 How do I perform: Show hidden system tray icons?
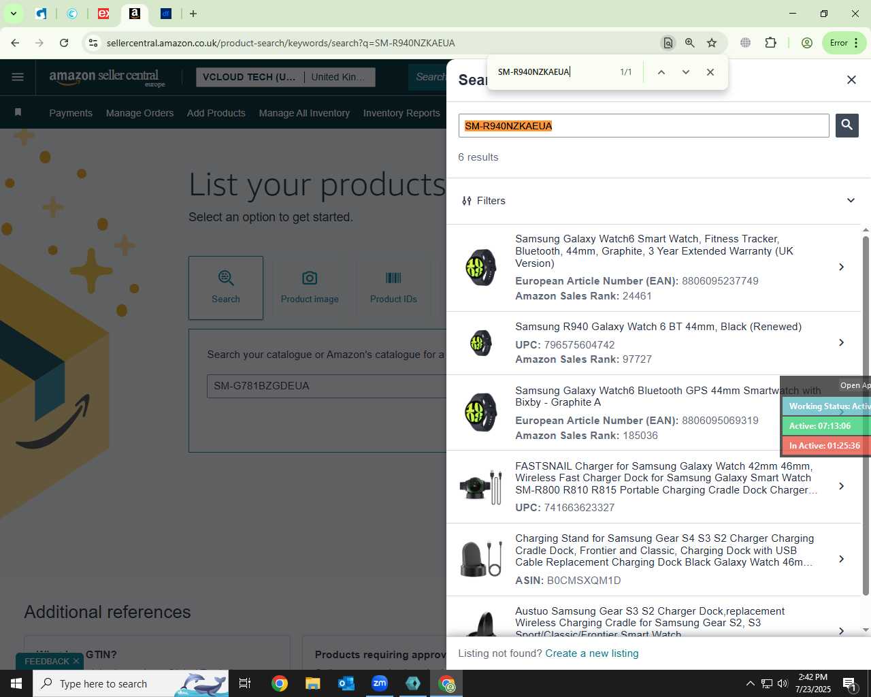750,683
